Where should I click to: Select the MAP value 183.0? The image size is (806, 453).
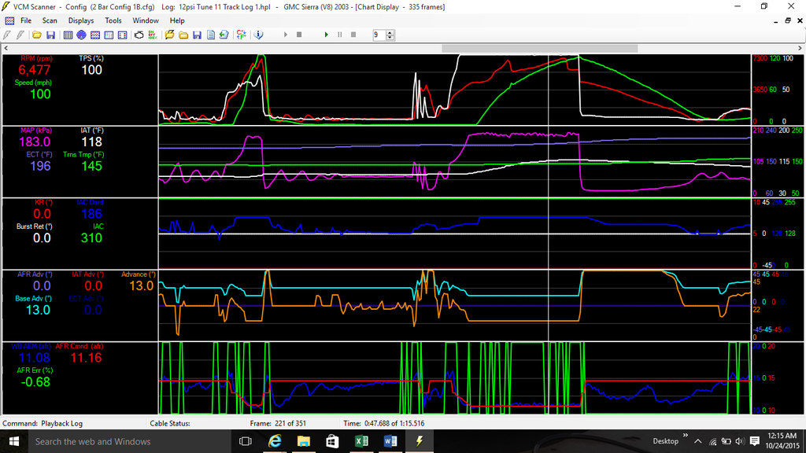(x=35, y=142)
